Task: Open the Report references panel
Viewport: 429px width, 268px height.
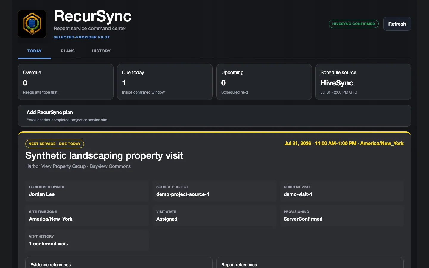Action: tap(310, 263)
